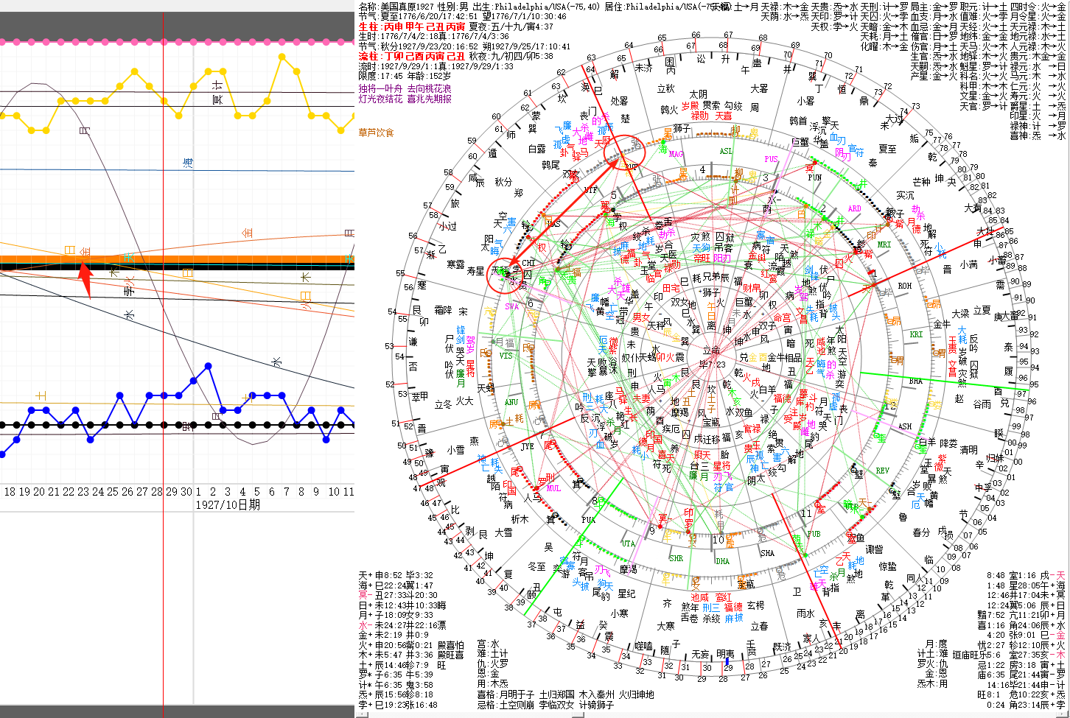Click the 草芦饮食 orange label

376,133
